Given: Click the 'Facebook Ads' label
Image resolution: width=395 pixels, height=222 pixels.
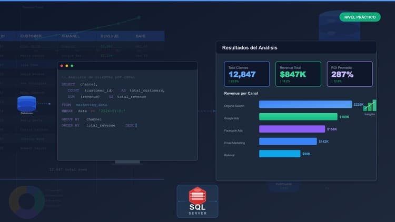Looking at the screenshot, I should pos(233,130).
